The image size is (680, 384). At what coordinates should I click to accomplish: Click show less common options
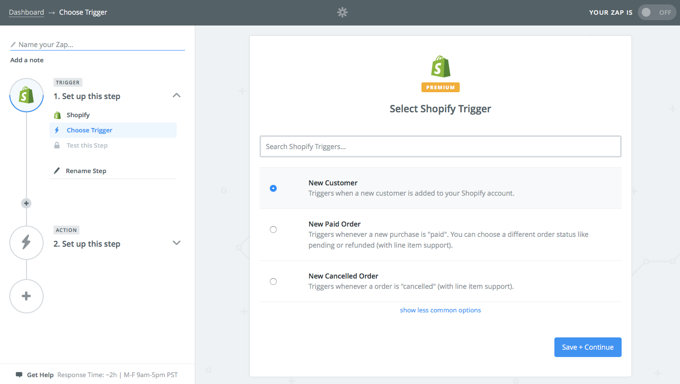(x=441, y=310)
